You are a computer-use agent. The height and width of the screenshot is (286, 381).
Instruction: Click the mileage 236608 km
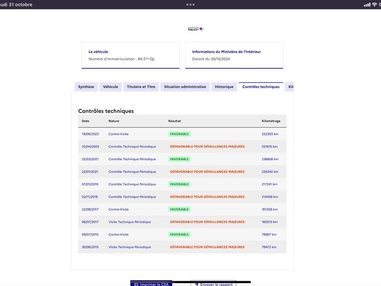pos(270,159)
